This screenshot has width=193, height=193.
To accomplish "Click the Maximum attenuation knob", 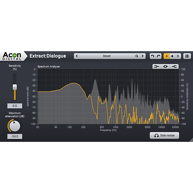I will click(15, 126).
